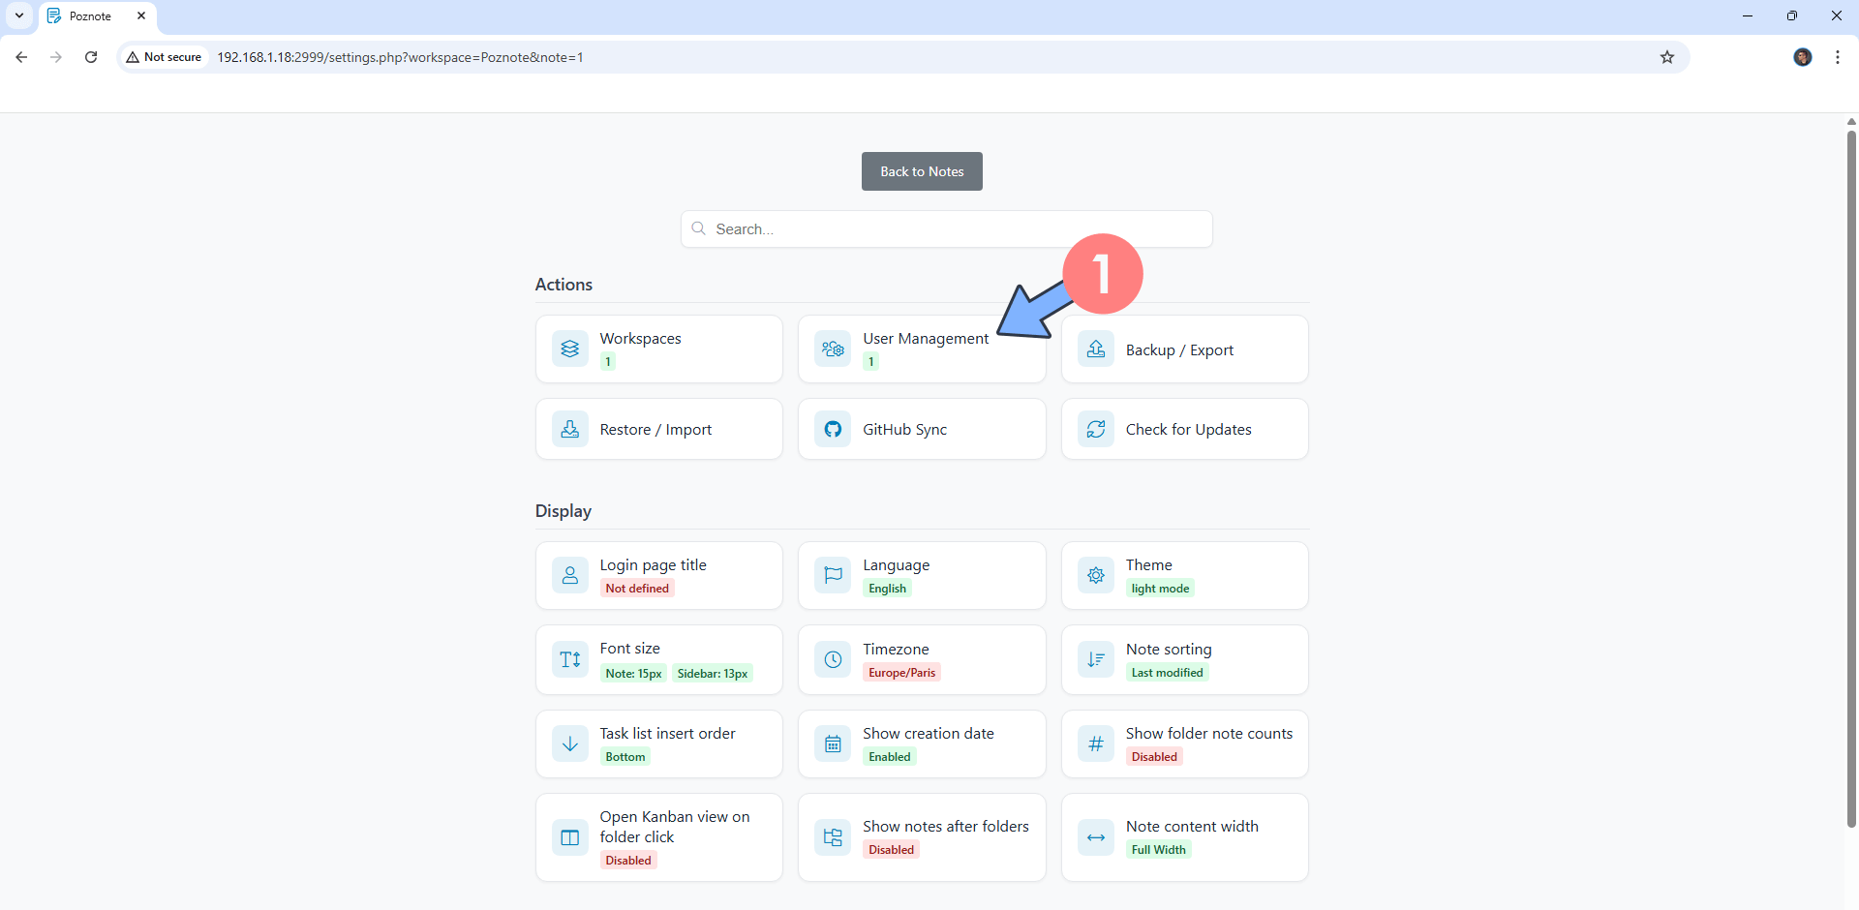Image resolution: width=1859 pixels, height=910 pixels.
Task: Open the browser tab search dropdown
Action: point(19,15)
